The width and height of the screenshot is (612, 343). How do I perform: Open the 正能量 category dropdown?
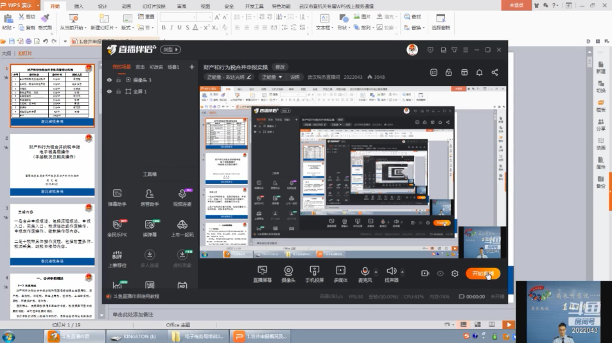(272, 77)
